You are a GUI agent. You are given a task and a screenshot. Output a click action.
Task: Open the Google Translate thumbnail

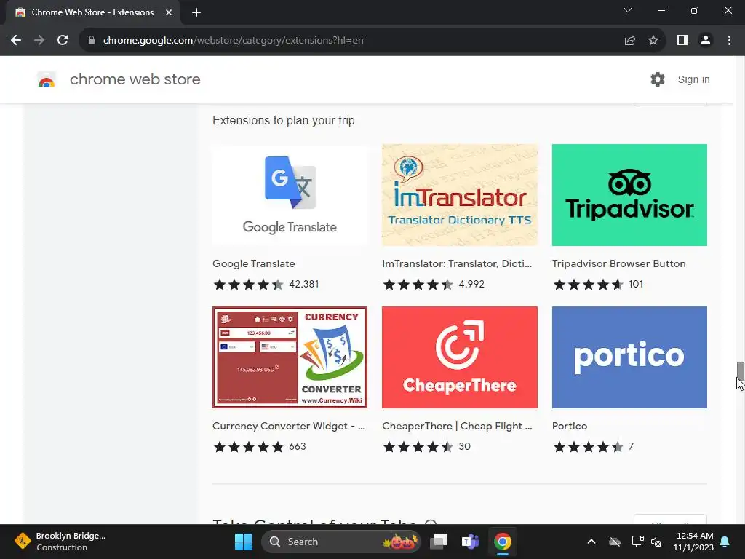click(x=290, y=195)
